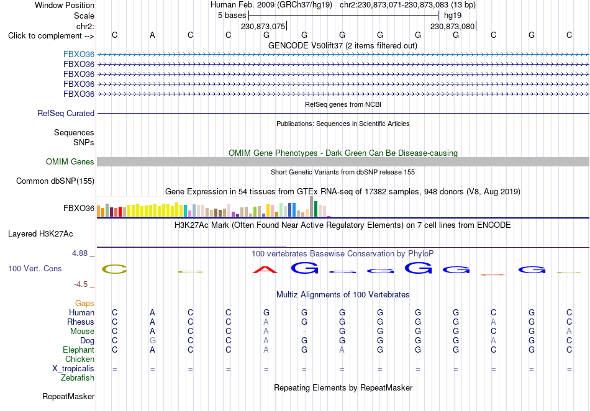The height and width of the screenshot is (411, 590).
Task: Click the 230,873,075 coordinate marker
Action: tap(263, 26)
